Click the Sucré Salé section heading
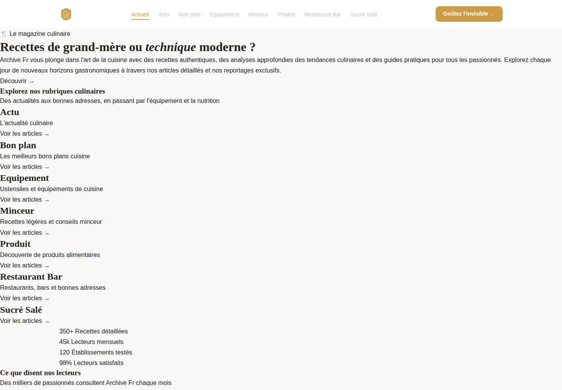Image resolution: width=562 pixels, height=390 pixels. tap(21, 310)
